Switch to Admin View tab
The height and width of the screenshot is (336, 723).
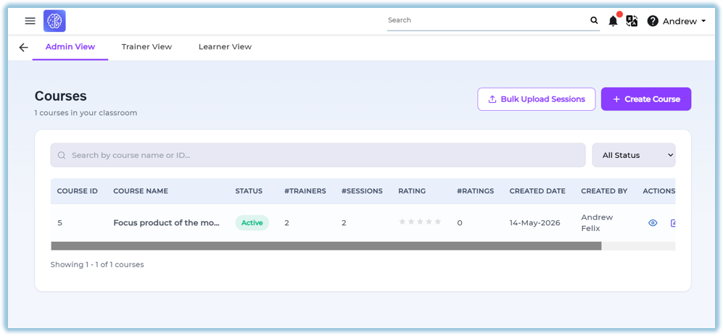[70, 47]
